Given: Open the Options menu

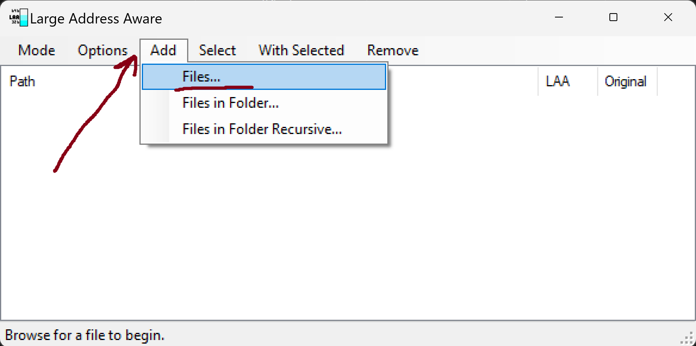Looking at the screenshot, I should tap(102, 51).
